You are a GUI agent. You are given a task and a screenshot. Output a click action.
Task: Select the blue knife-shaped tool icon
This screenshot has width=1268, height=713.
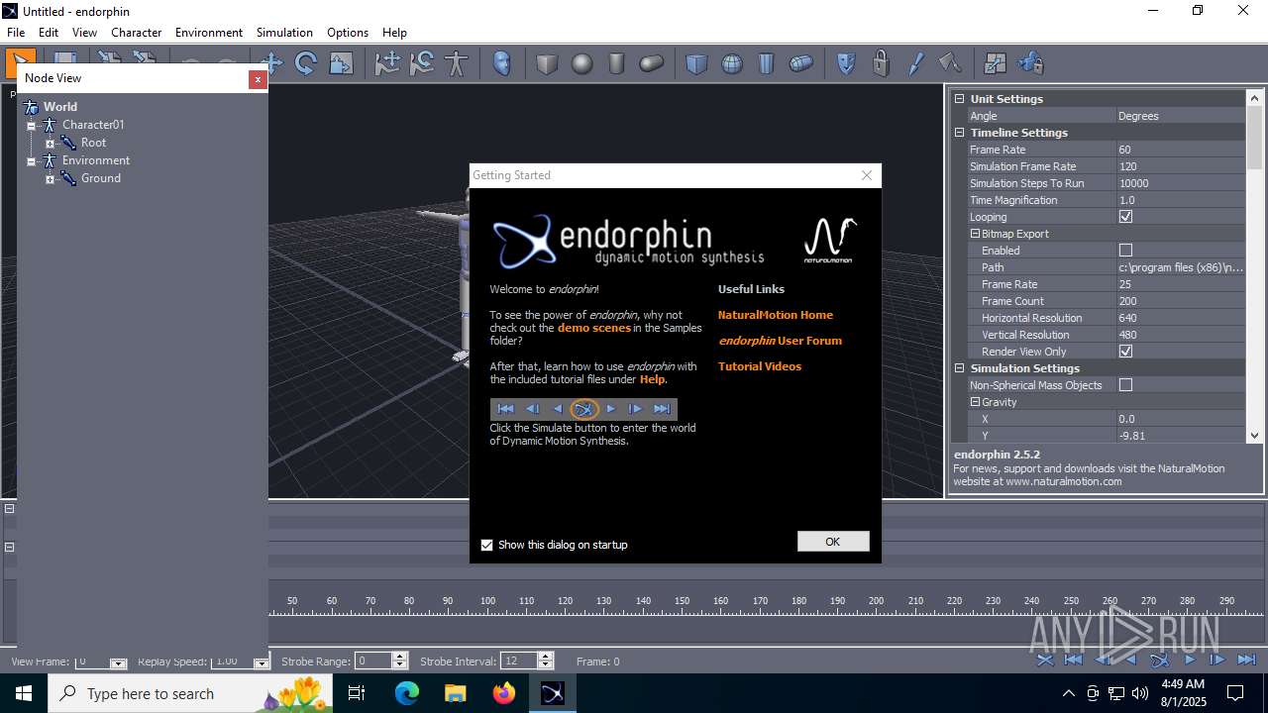915,64
